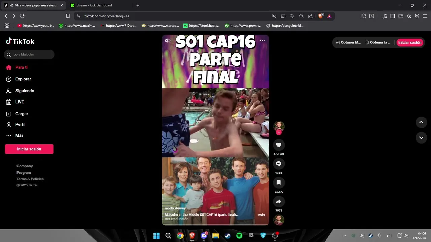Open the Brave VPN shield icon
This screenshot has width=431, height=242.
[417, 16]
